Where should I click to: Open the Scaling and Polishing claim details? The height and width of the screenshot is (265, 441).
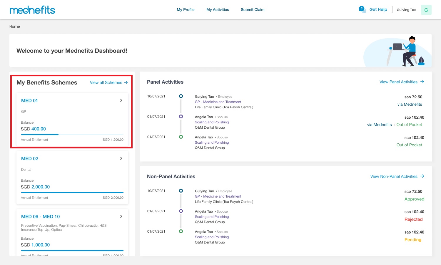tap(212, 122)
